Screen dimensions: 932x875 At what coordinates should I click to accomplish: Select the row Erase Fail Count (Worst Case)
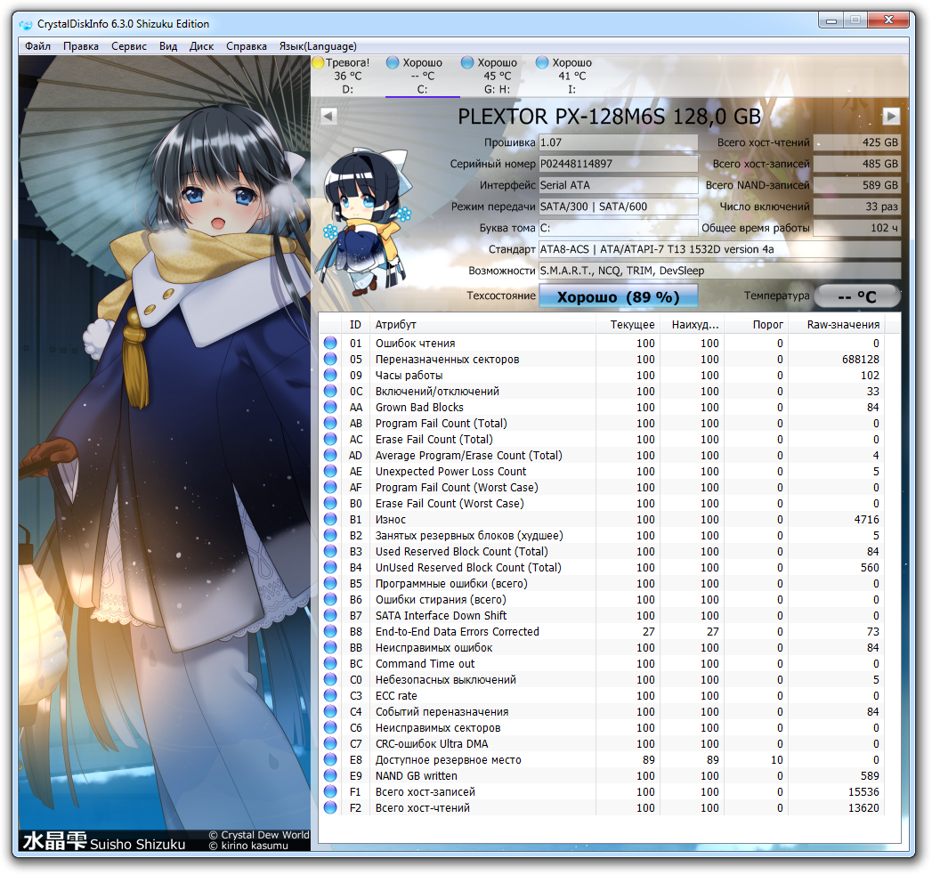602,504
